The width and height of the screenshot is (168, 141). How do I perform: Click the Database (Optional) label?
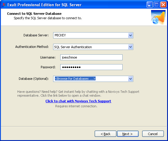pos(34,79)
